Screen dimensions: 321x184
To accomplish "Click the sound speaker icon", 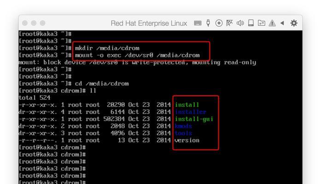I will point(240,23).
